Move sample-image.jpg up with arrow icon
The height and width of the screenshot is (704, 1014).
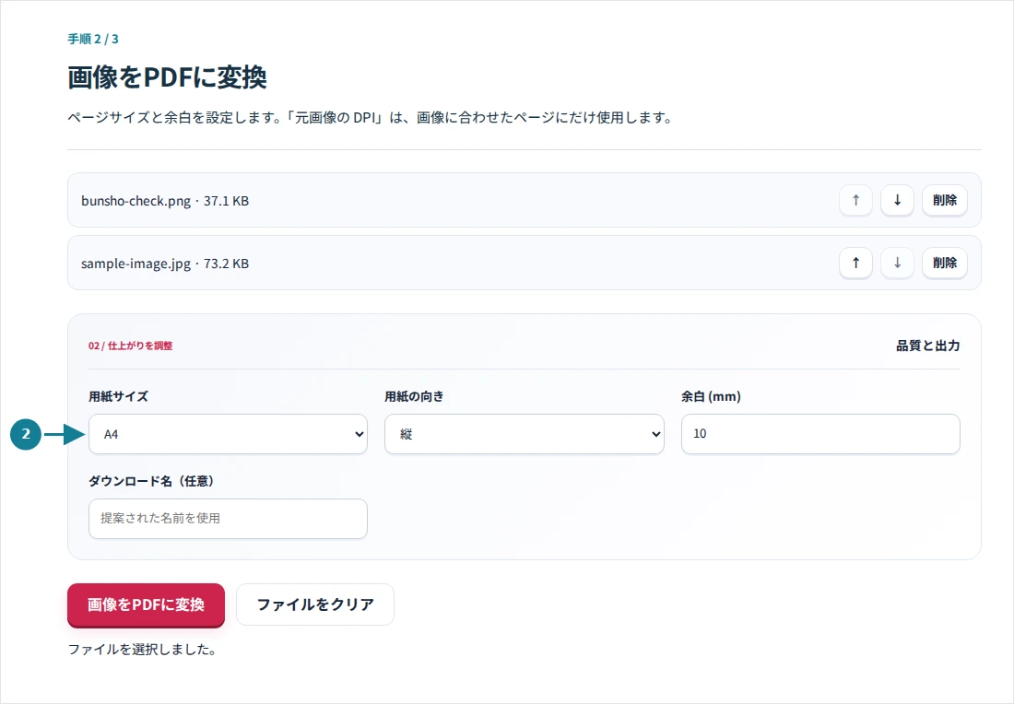[855, 264]
